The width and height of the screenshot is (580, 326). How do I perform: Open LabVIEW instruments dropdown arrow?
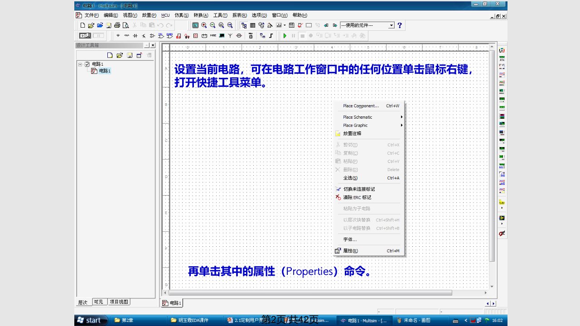pos(502,224)
